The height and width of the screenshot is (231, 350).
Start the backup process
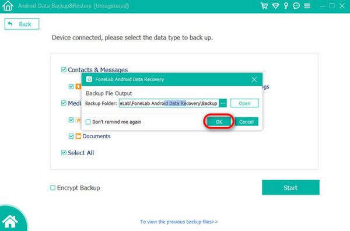click(290, 187)
